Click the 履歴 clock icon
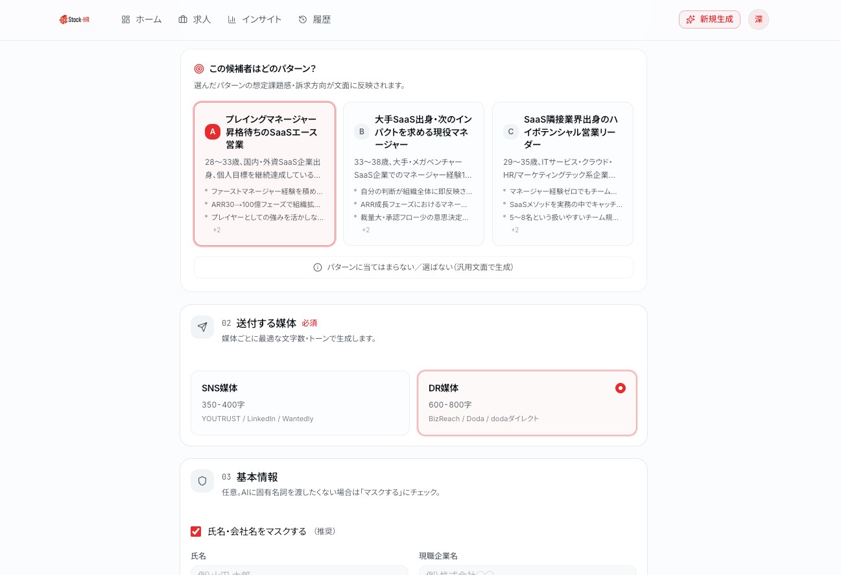The width and height of the screenshot is (841, 575). [x=303, y=19]
